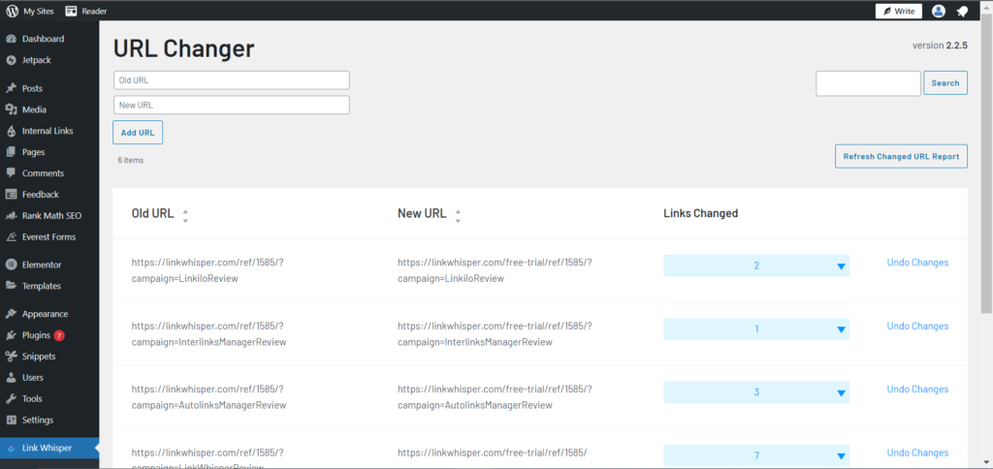993x469 pixels.
Task: Click New URL with campaign=InterlinksManagerReview
Action: [495, 333]
